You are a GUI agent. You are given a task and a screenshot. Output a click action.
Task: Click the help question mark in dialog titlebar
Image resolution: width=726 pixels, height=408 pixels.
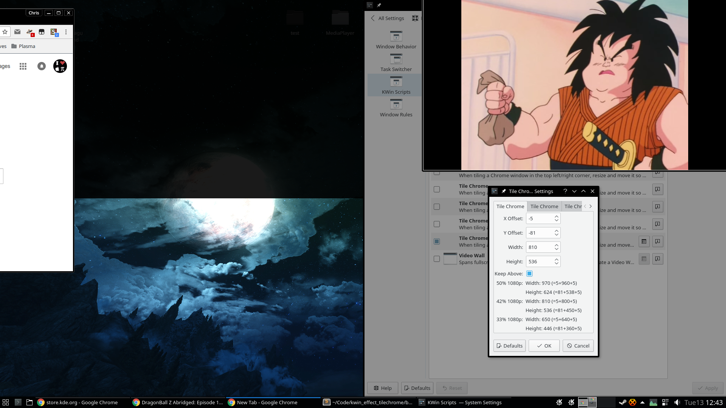coord(565,191)
